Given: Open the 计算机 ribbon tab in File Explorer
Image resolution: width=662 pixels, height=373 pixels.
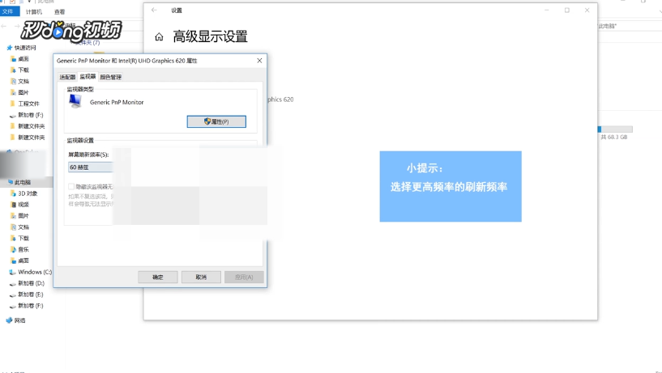Looking at the screenshot, I should coord(34,12).
